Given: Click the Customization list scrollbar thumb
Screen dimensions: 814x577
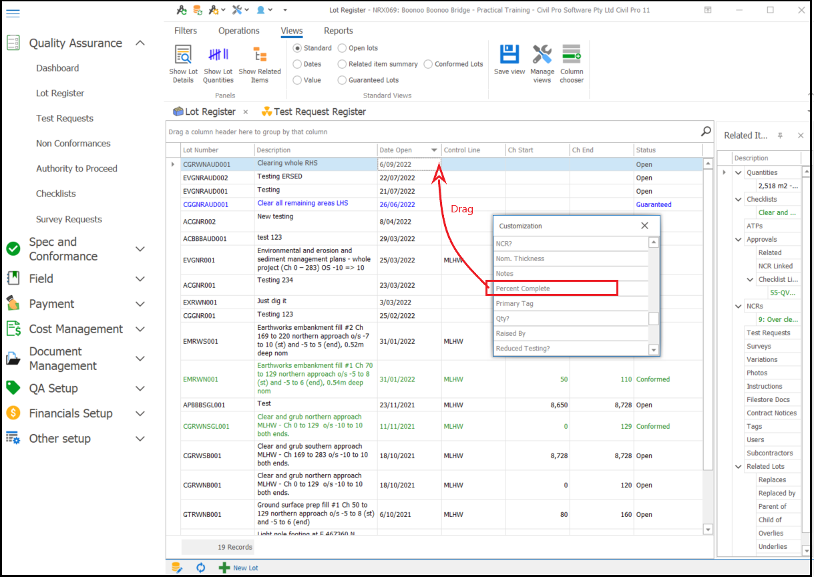Looking at the screenshot, I should 654,319.
